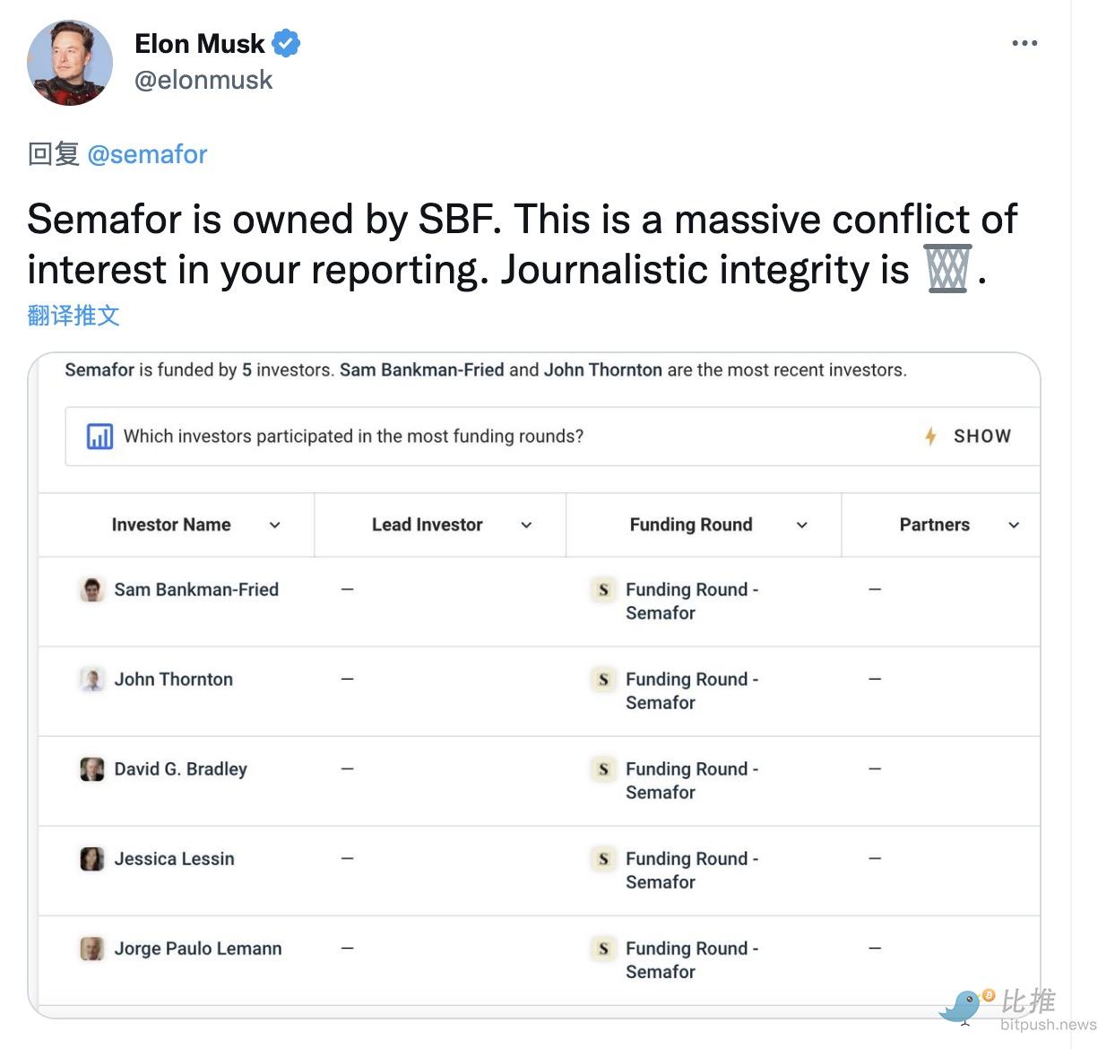This screenshot has height=1049, width=1115.
Task: Click the blue verified badge
Action: [x=286, y=43]
